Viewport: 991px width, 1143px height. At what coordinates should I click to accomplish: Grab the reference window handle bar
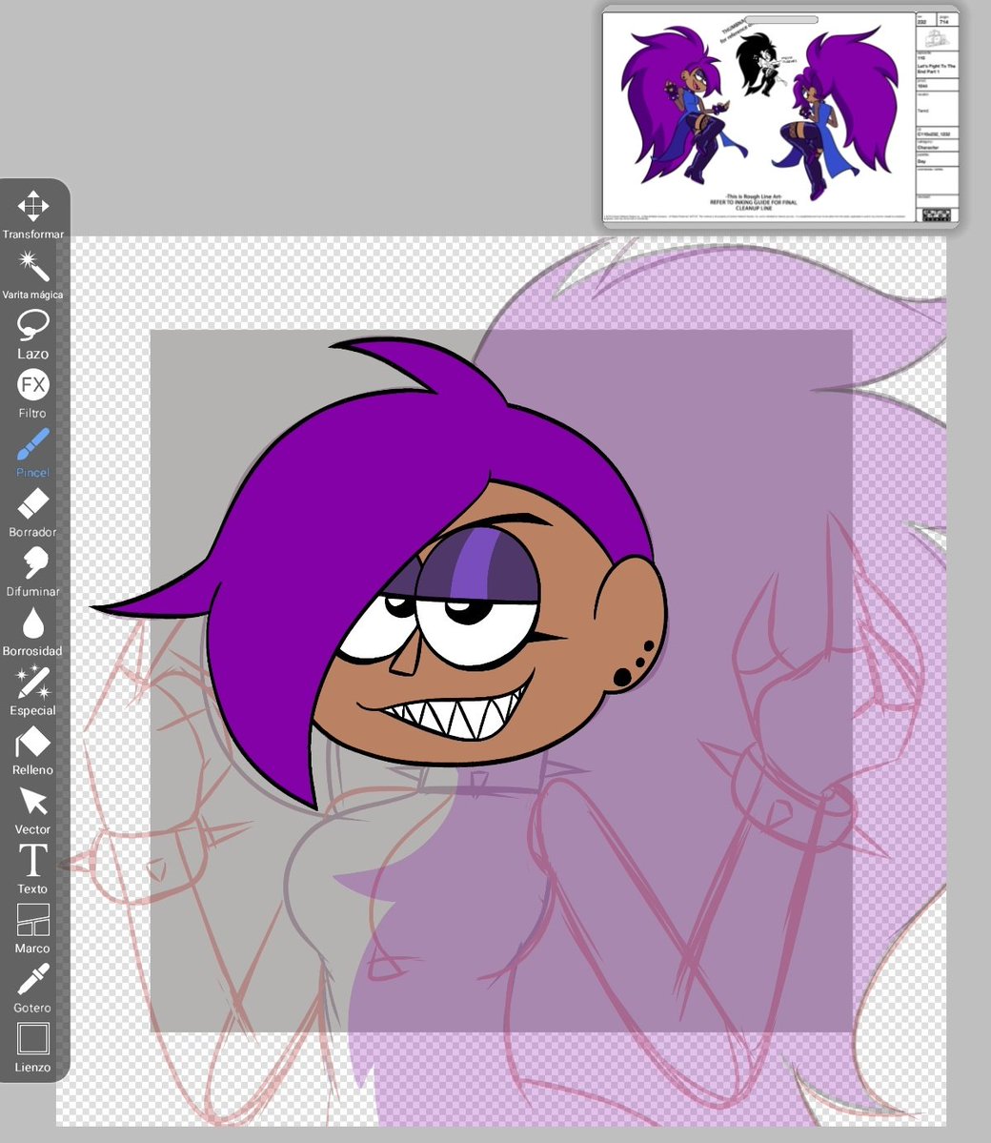[x=780, y=20]
